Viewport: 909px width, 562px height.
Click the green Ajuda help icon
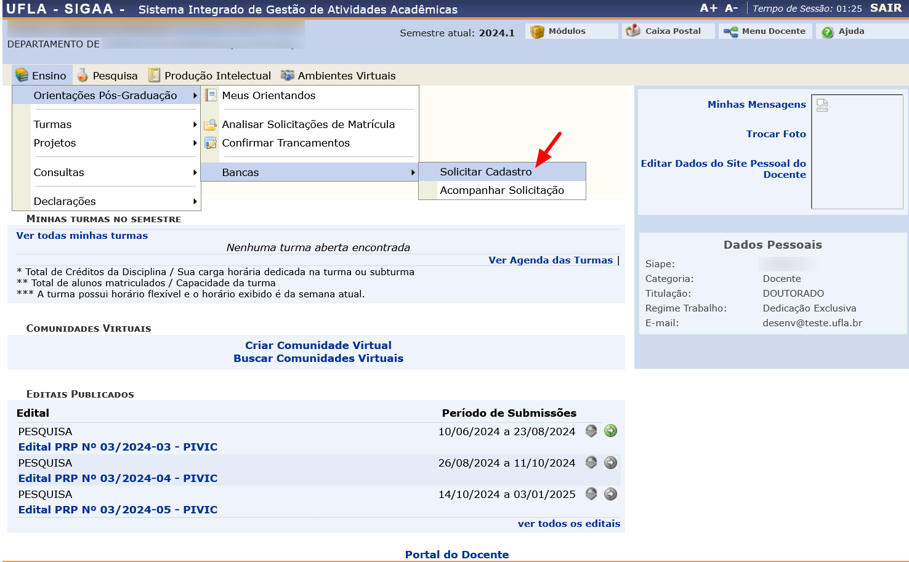click(828, 32)
